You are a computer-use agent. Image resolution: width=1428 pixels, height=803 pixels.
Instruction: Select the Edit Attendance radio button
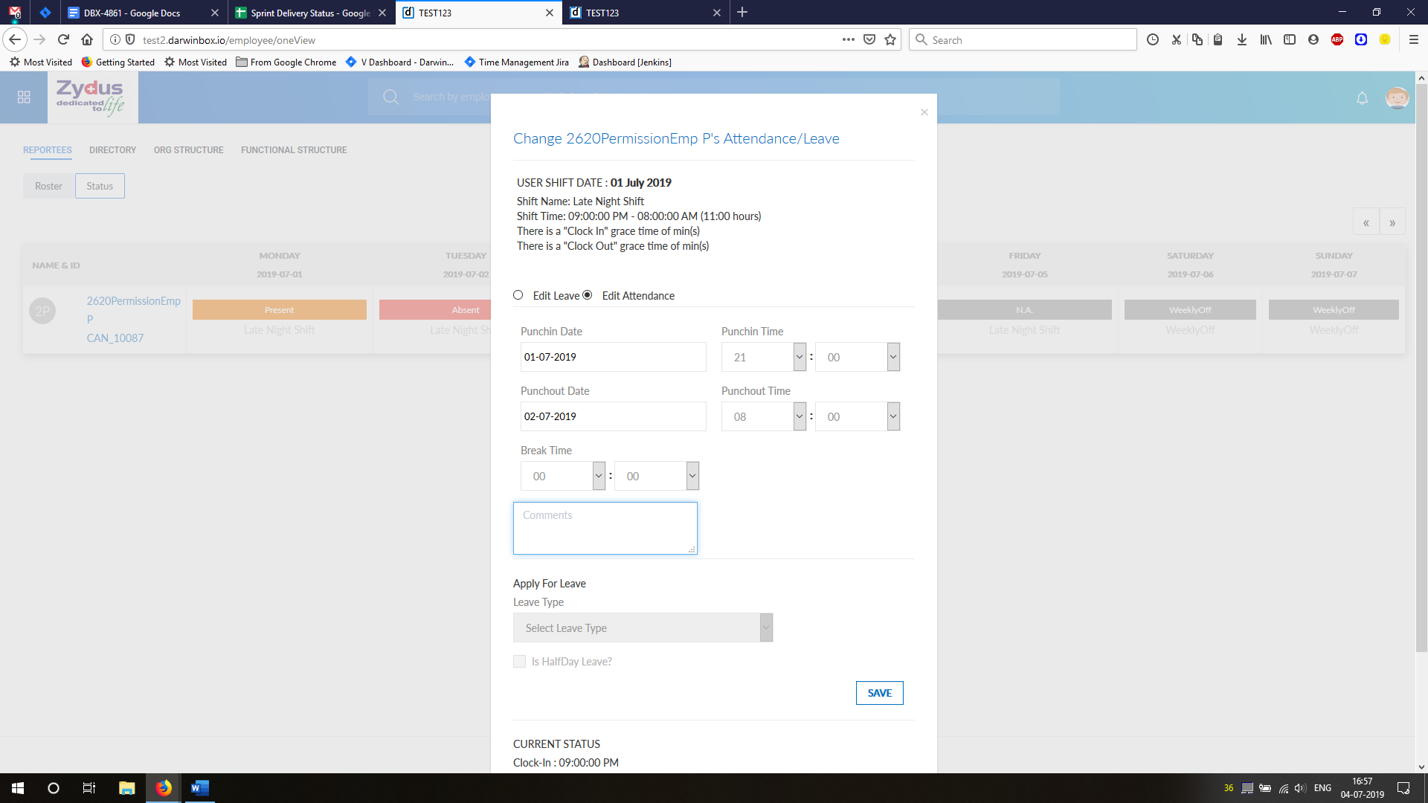(x=588, y=295)
